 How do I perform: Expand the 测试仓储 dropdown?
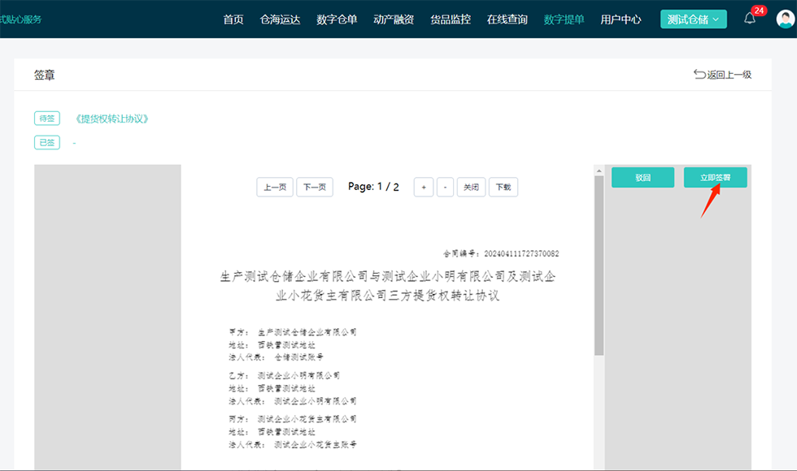(693, 19)
